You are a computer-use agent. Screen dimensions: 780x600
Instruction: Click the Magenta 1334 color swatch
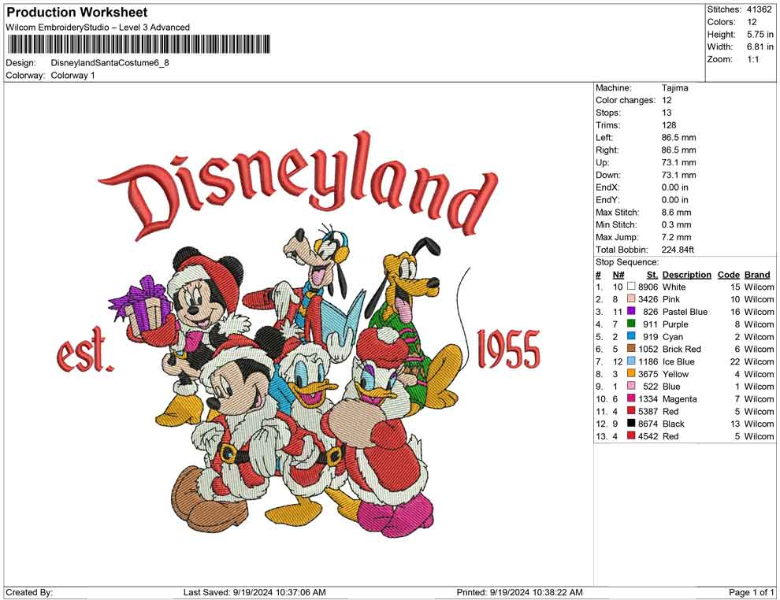(x=631, y=398)
